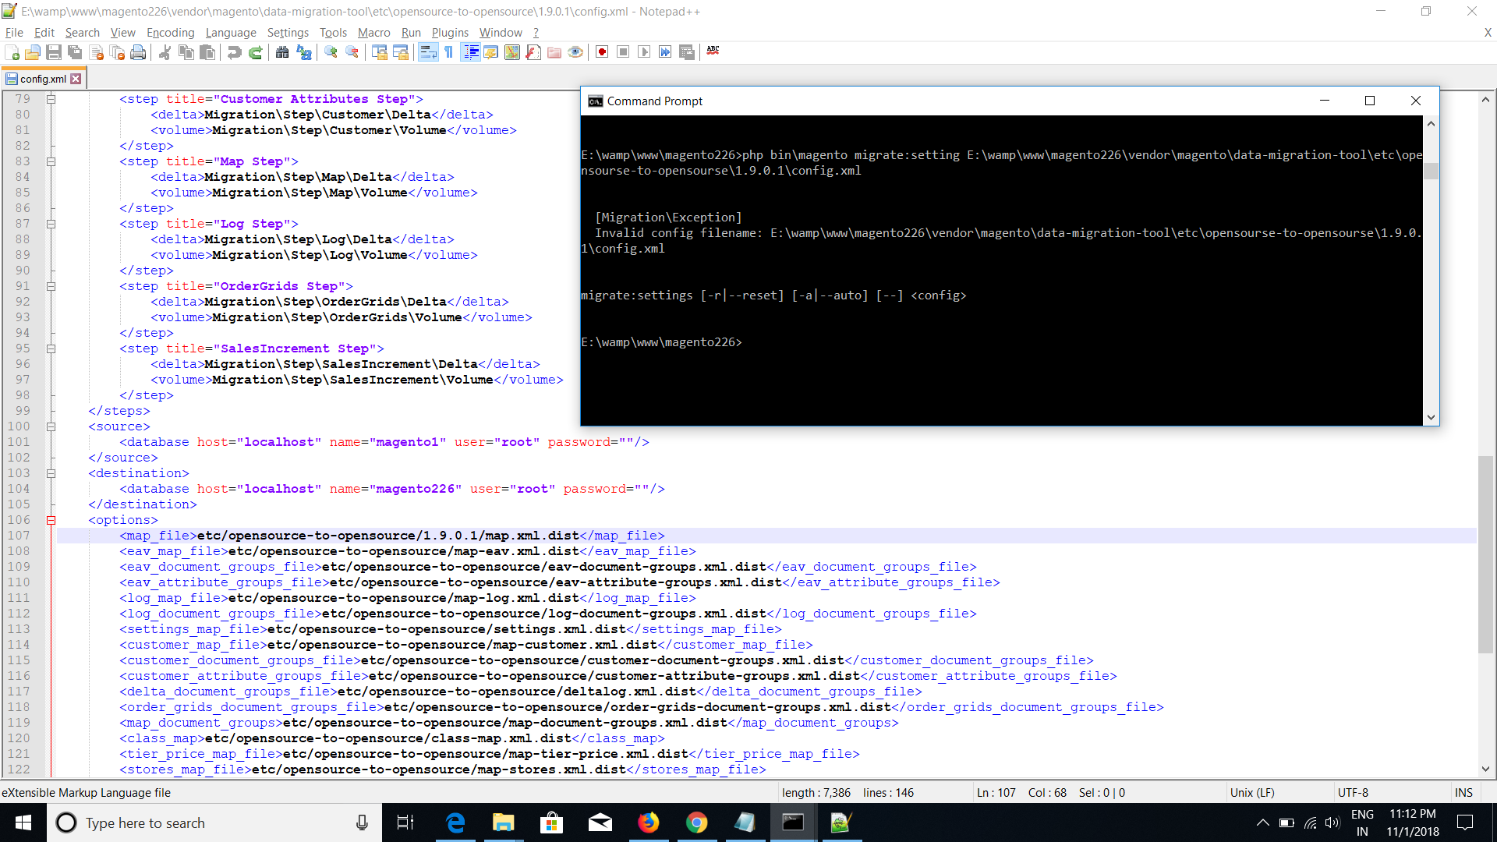1497x842 pixels.
Task: Open the Encoding menu
Action: point(170,33)
